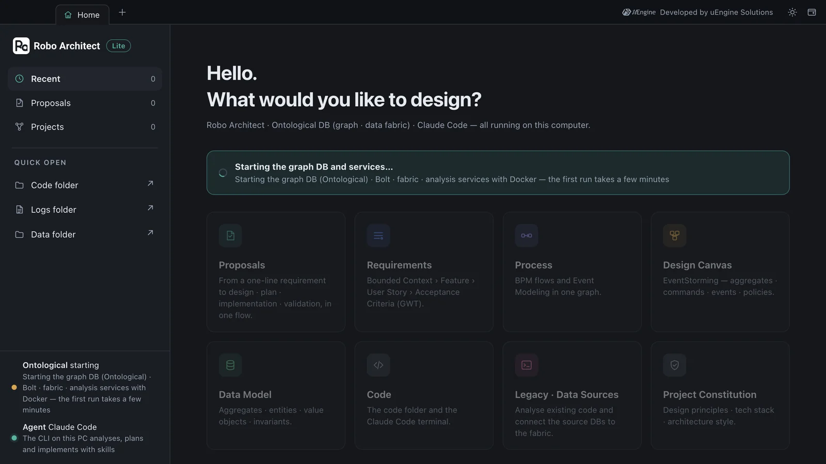Open Projects in the sidebar

85,127
